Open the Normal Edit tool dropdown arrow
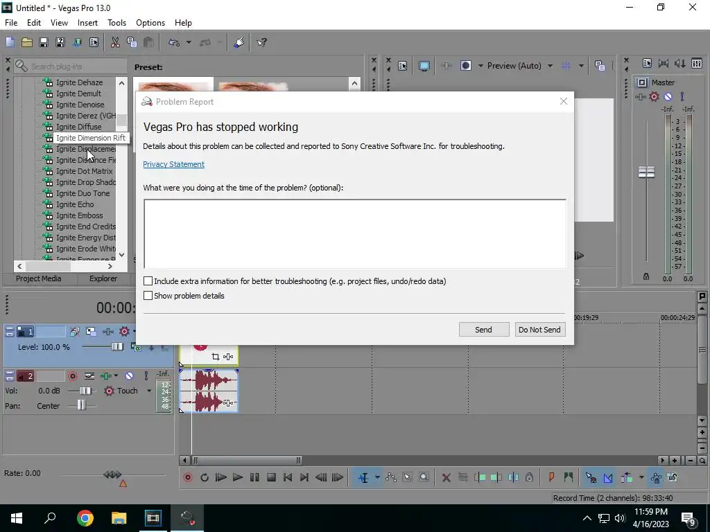The width and height of the screenshot is (710, 532). (376, 477)
